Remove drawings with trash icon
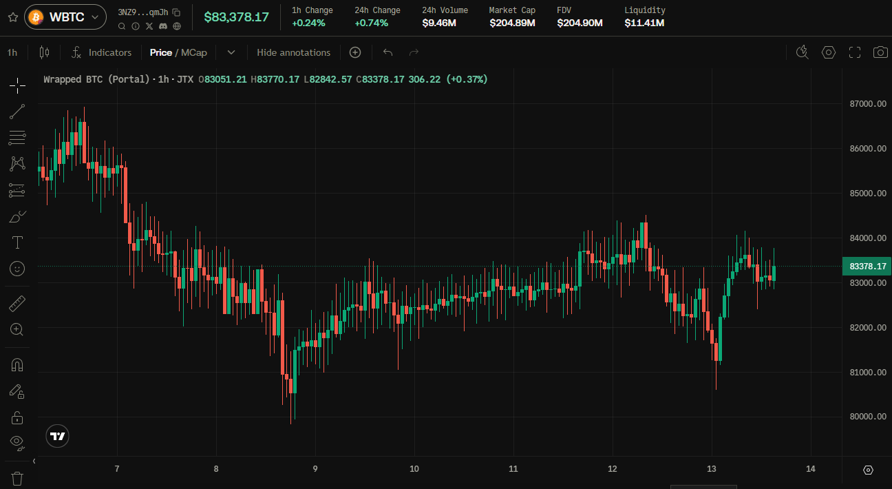 (17, 477)
